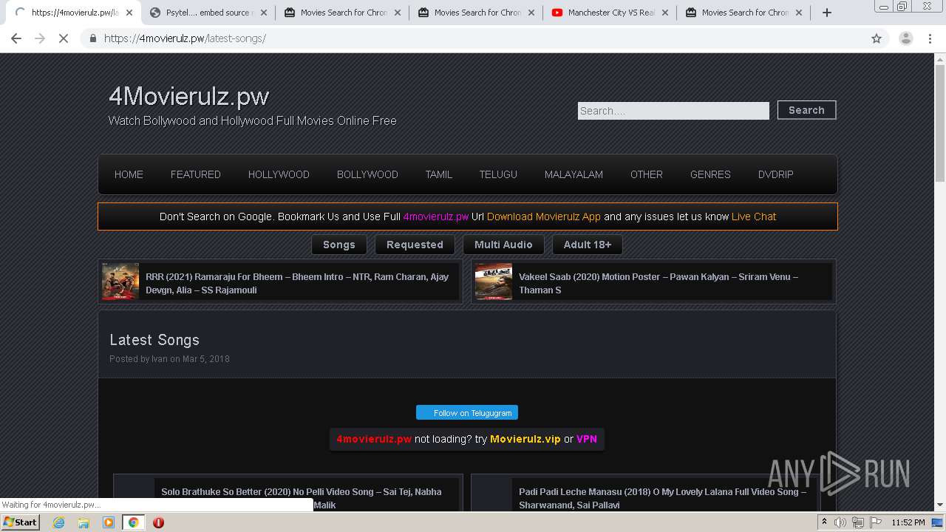Click the address bar URL
This screenshot has height=532, width=946.
(x=185, y=38)
